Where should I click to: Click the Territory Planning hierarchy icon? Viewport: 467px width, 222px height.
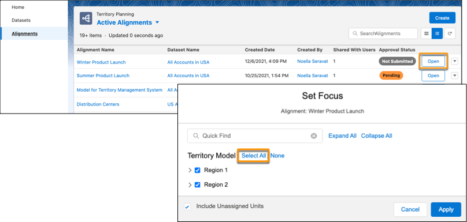point(86,18)
